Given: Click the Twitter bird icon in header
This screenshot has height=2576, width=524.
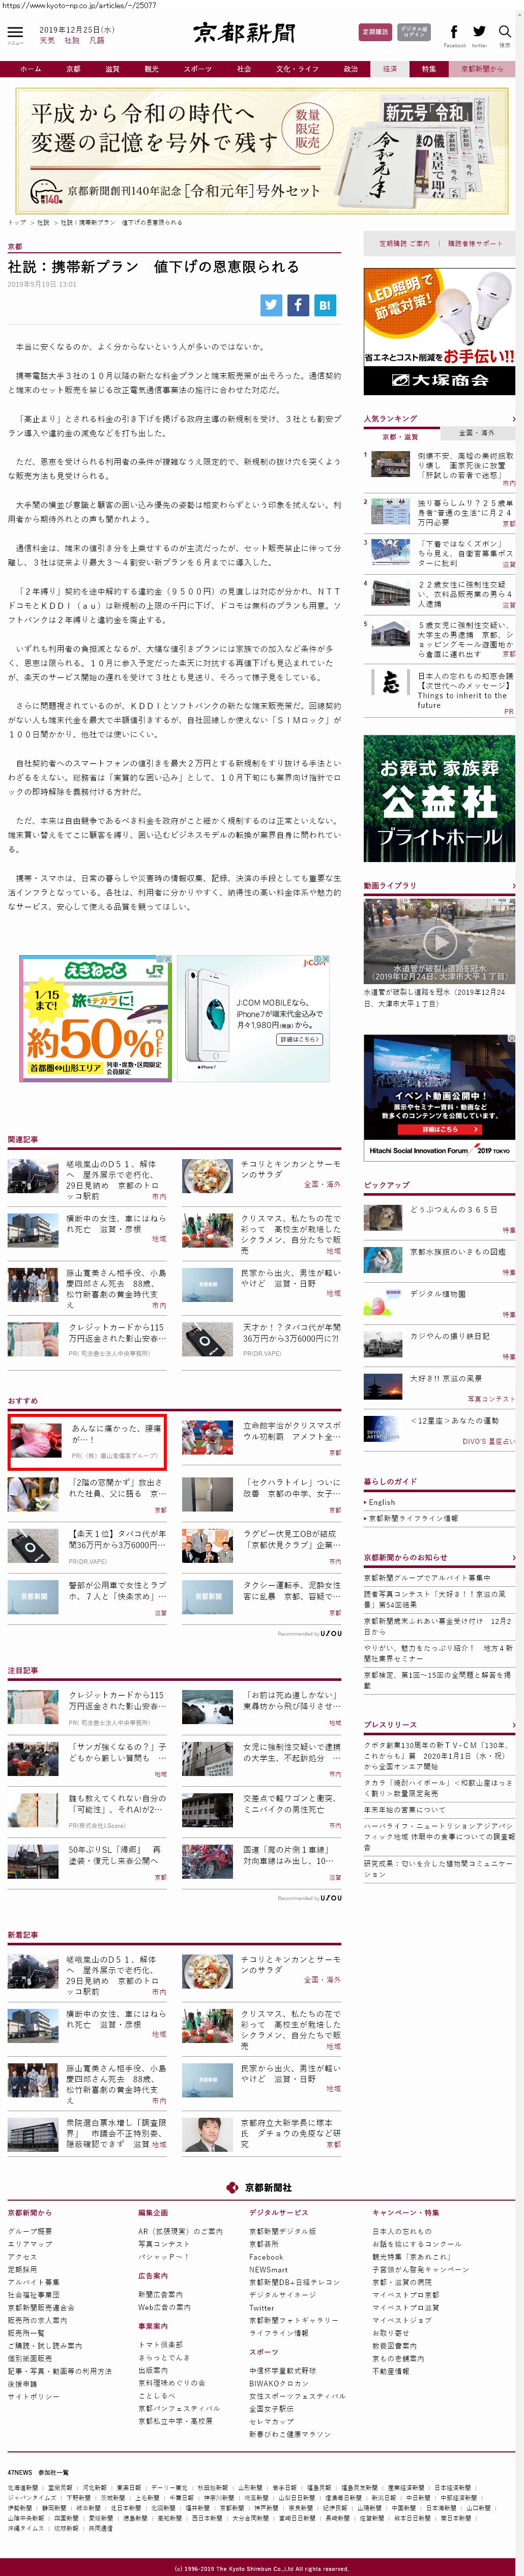Looking at the screenshot, I should 479,32.
